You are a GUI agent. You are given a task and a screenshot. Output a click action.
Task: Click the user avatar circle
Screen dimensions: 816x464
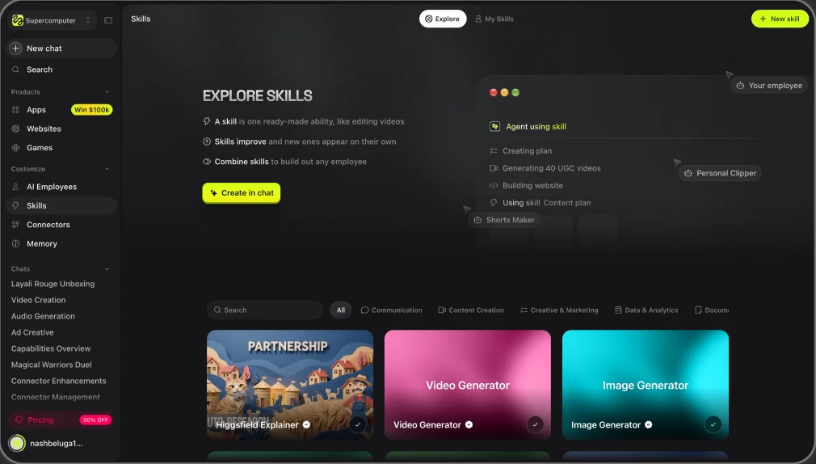click(17, 443)
